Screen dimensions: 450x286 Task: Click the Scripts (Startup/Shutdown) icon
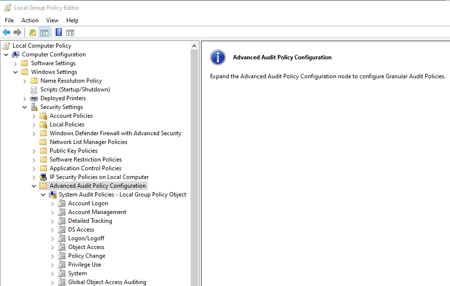tap(34, 89)
